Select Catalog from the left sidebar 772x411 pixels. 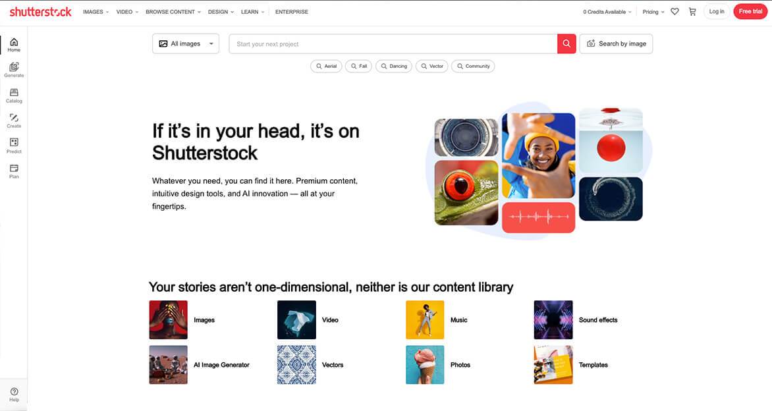[x=14, y=96]
